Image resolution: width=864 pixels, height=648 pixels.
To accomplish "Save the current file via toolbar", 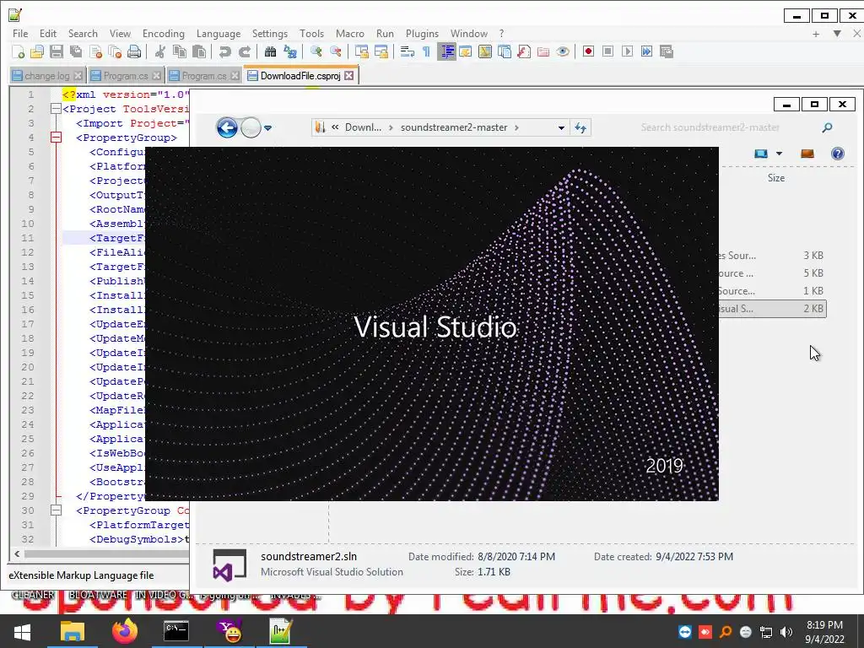I will tap(57, 51).
